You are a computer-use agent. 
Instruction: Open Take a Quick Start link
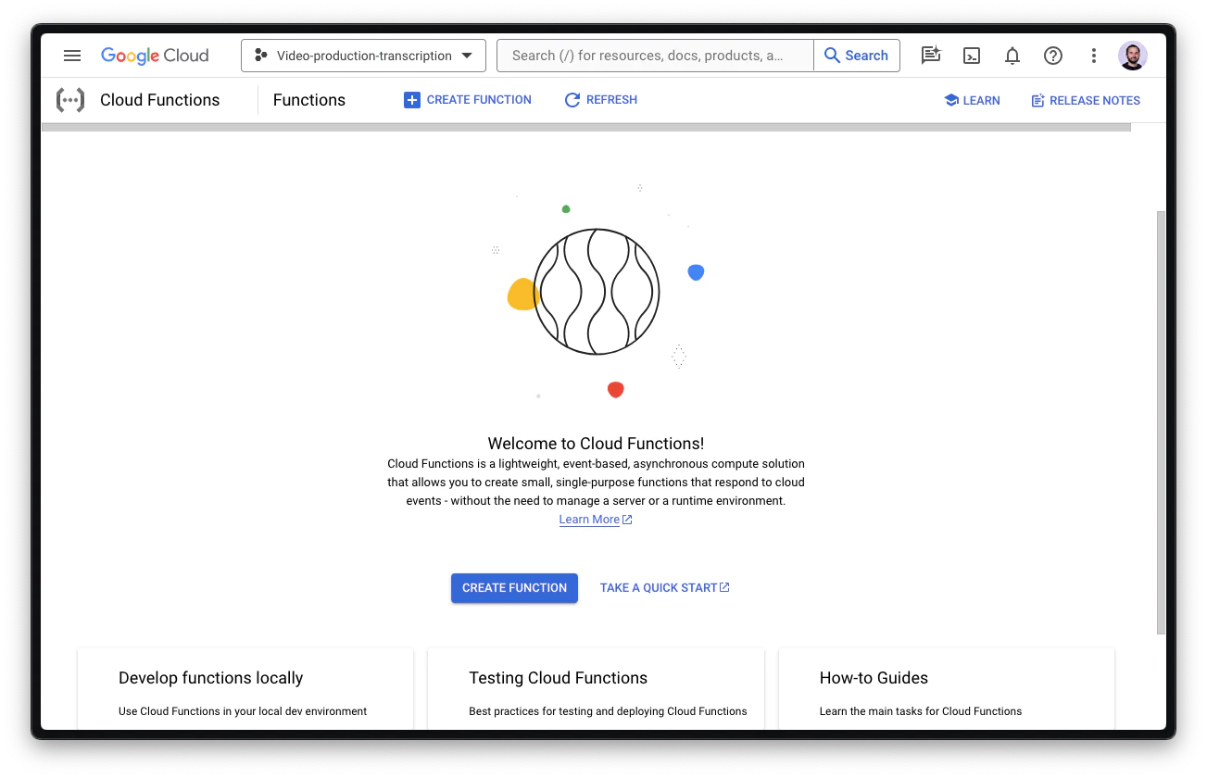click(x=665, y=588)
